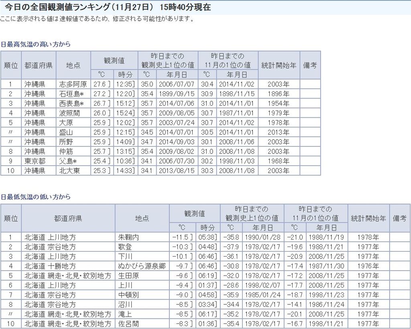
Task: Select the 1896年 statistics start year
Action: tap(279, 94)
